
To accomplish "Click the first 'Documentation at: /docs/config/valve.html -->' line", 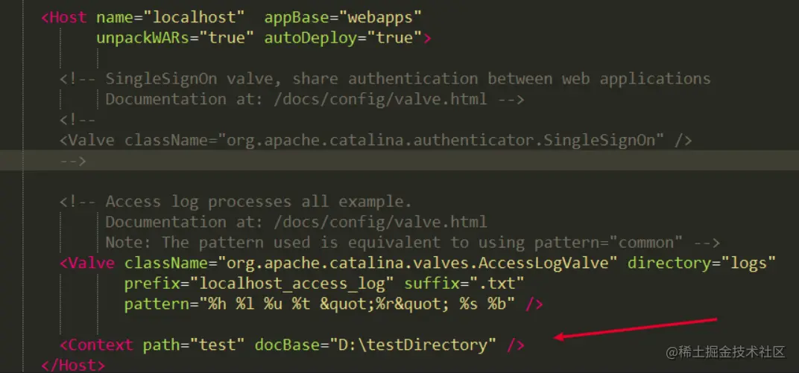I will click(315, 99).
